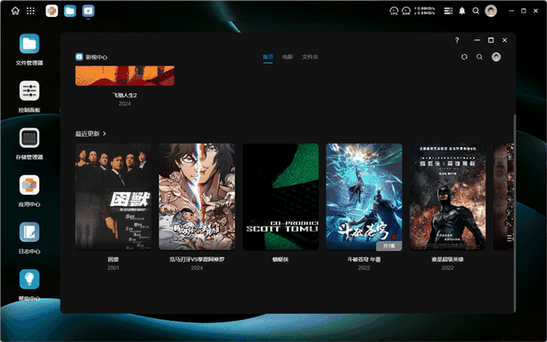Open system search in the top bar
This screenshot has width=547, height=342.
coord(476,11)
